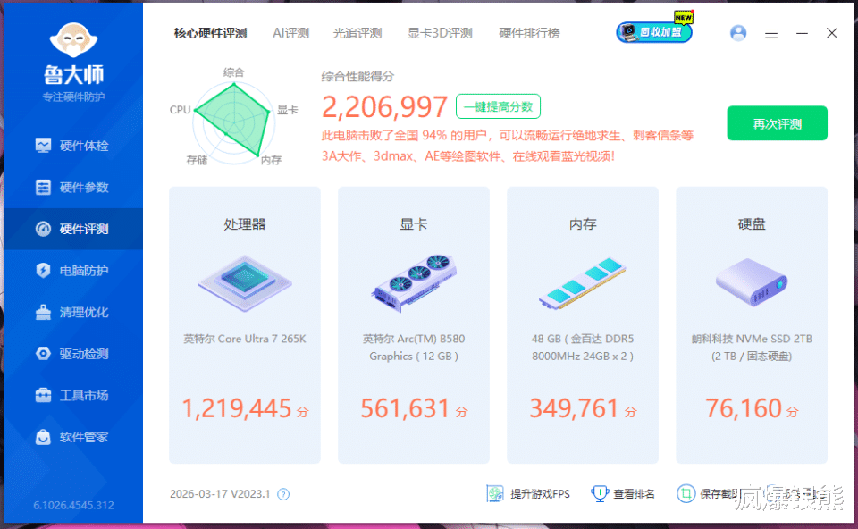Click the 显卡 graphics card image
The width and height of the screenshot is (858, 529).
414,283
